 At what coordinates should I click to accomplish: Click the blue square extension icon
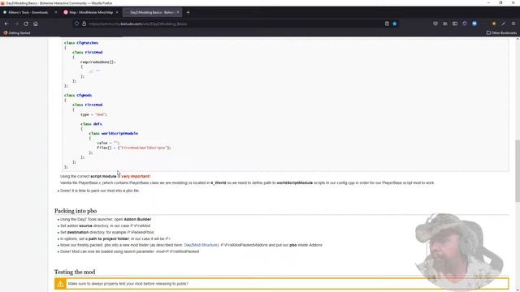point(474,24)
